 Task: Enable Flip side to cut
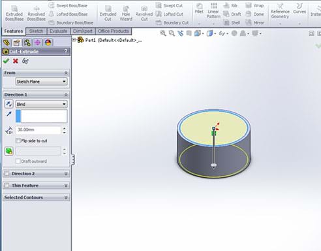tap(18, 141)
